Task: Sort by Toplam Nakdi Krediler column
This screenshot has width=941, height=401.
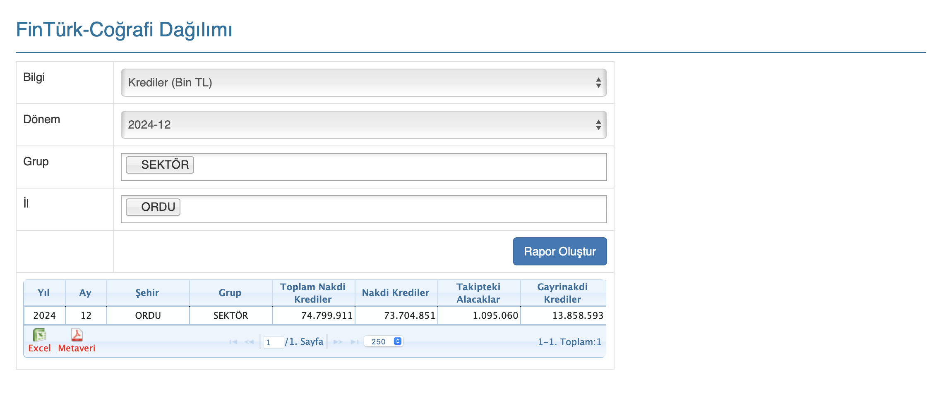Action: point(313,293)
